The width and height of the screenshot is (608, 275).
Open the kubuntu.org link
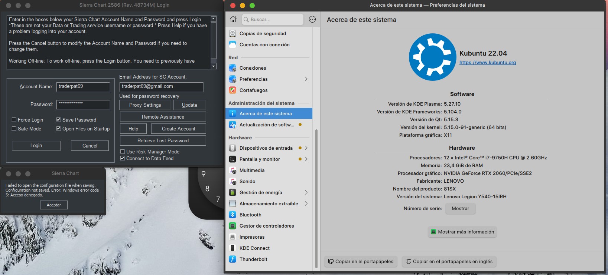tap(488, 62)
